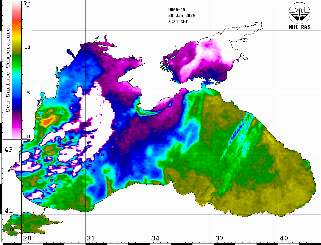Click the longitude label 34
This screenshot has height=245, width=321.
tap(155, 238)
